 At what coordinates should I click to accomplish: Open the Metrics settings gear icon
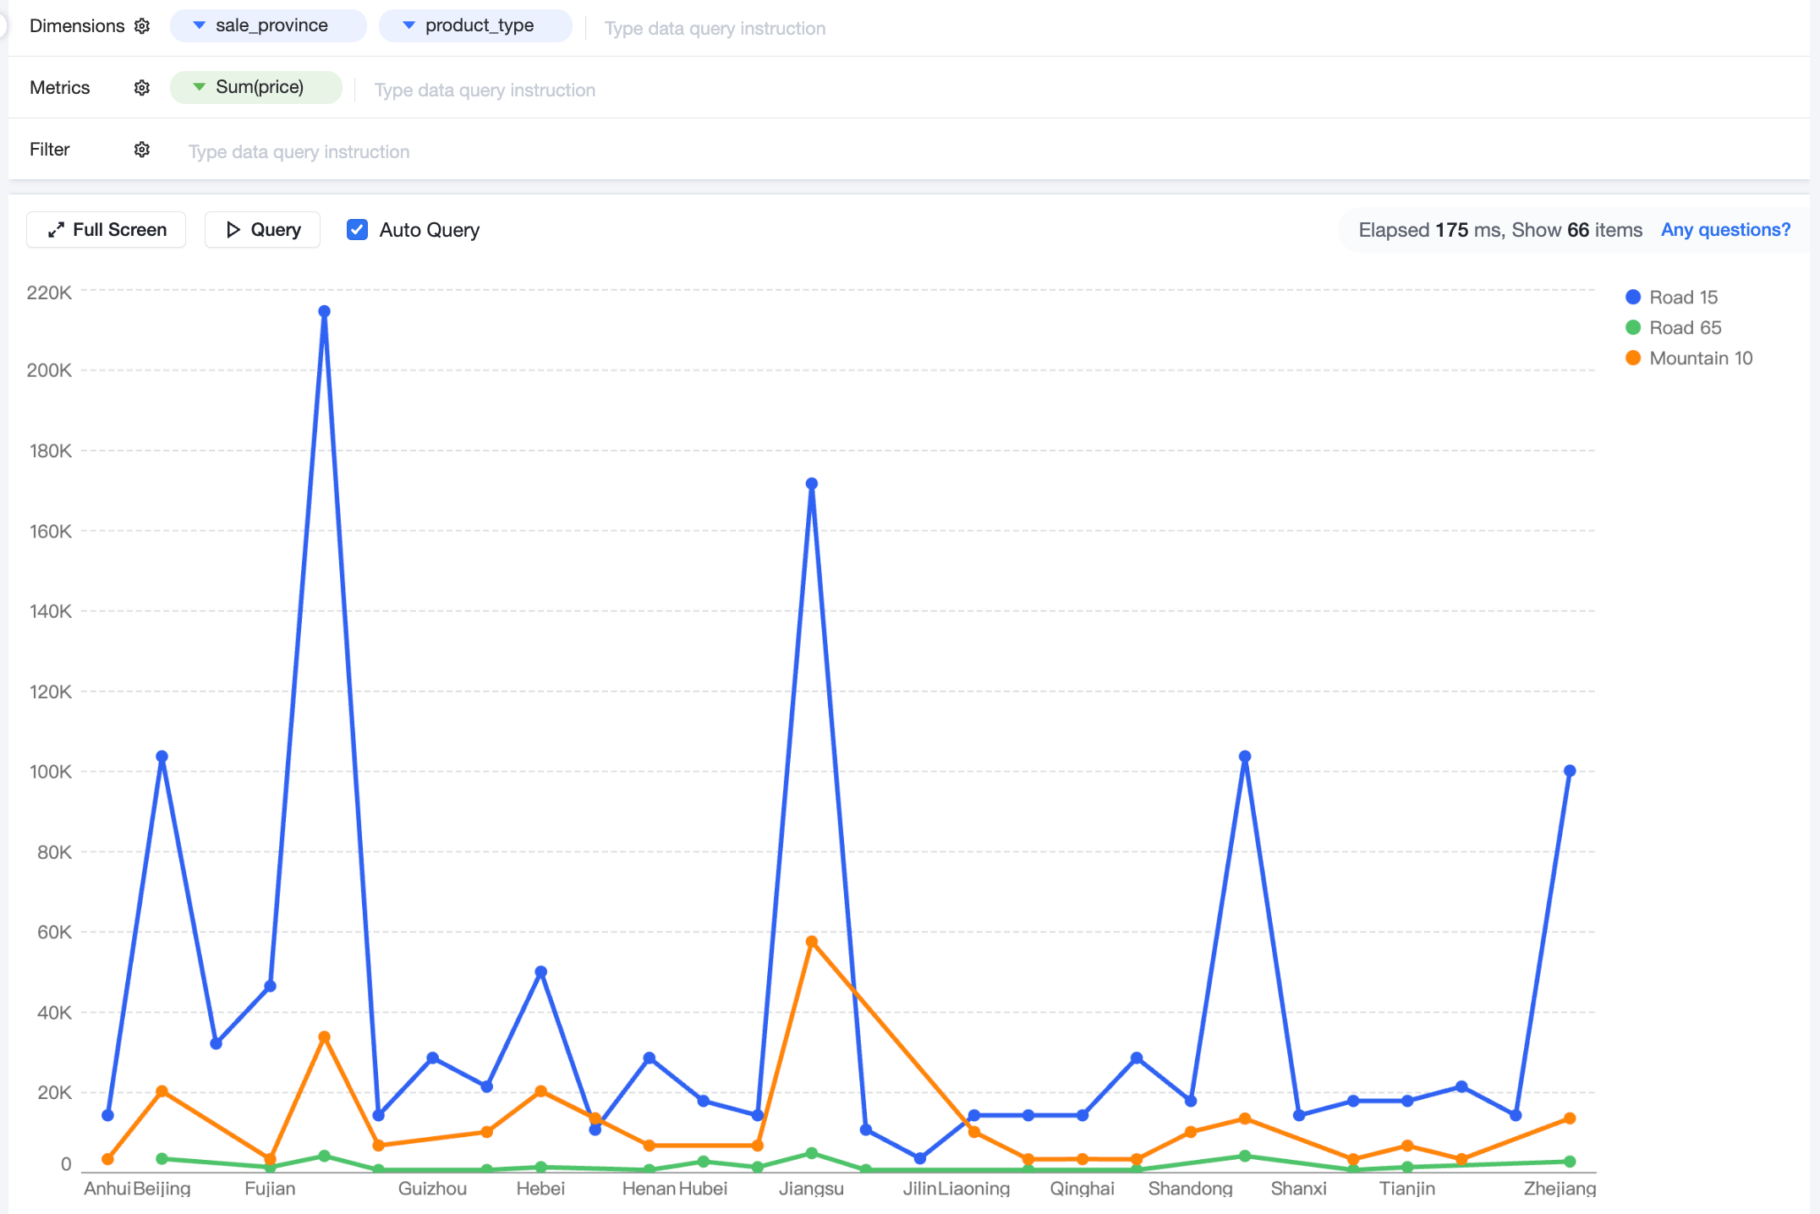(x=142, y=88)
